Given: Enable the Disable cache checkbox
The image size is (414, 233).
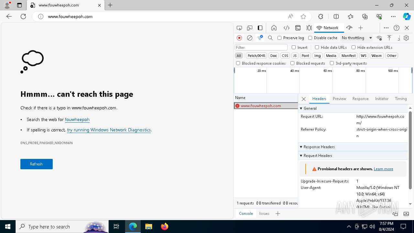Looking at the screenshot, I should point(310,38).
